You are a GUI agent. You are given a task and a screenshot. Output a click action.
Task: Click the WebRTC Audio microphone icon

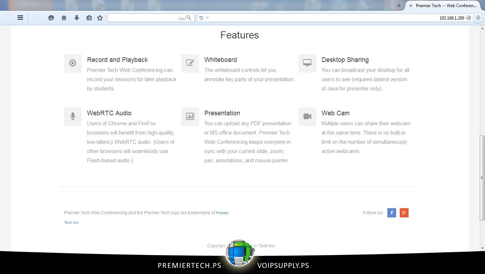[73, 117]
